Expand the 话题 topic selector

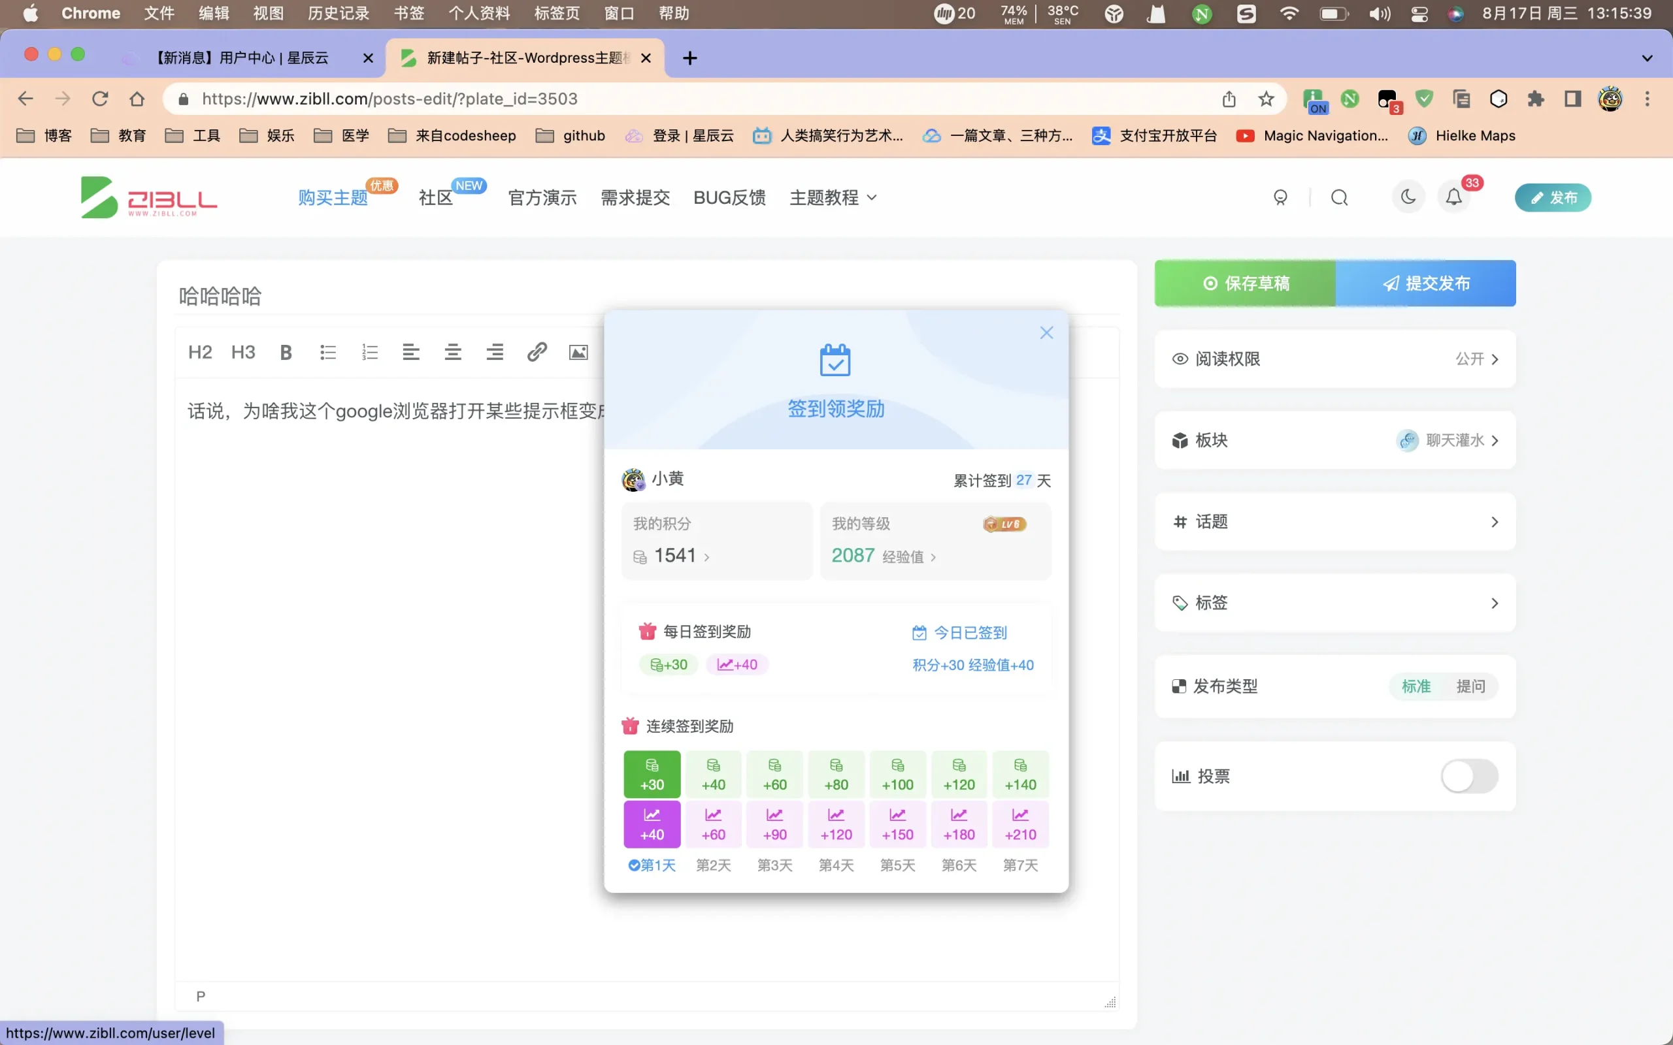(x=1335, y=522)
